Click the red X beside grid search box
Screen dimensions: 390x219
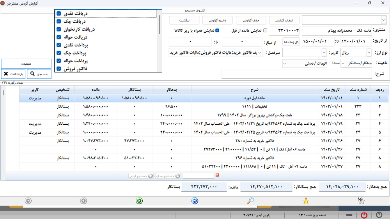click(218, 175)
